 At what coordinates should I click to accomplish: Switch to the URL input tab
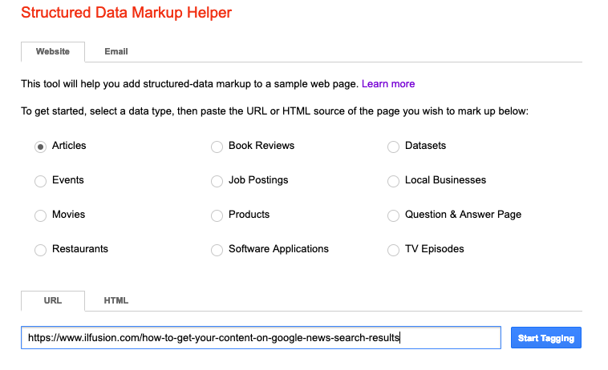(x=53, y=300)
